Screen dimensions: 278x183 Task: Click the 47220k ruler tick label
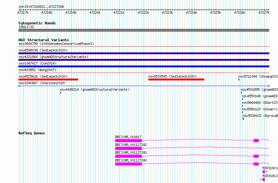(x=95, y=12)
